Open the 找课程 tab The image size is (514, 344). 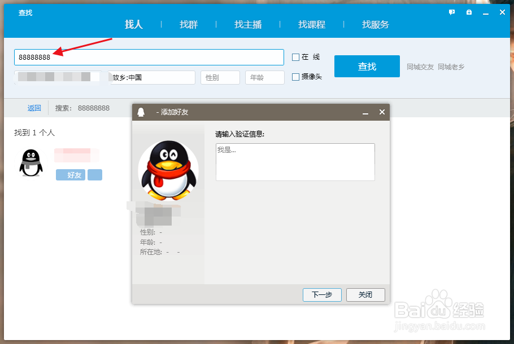click(x=312, y=25)
